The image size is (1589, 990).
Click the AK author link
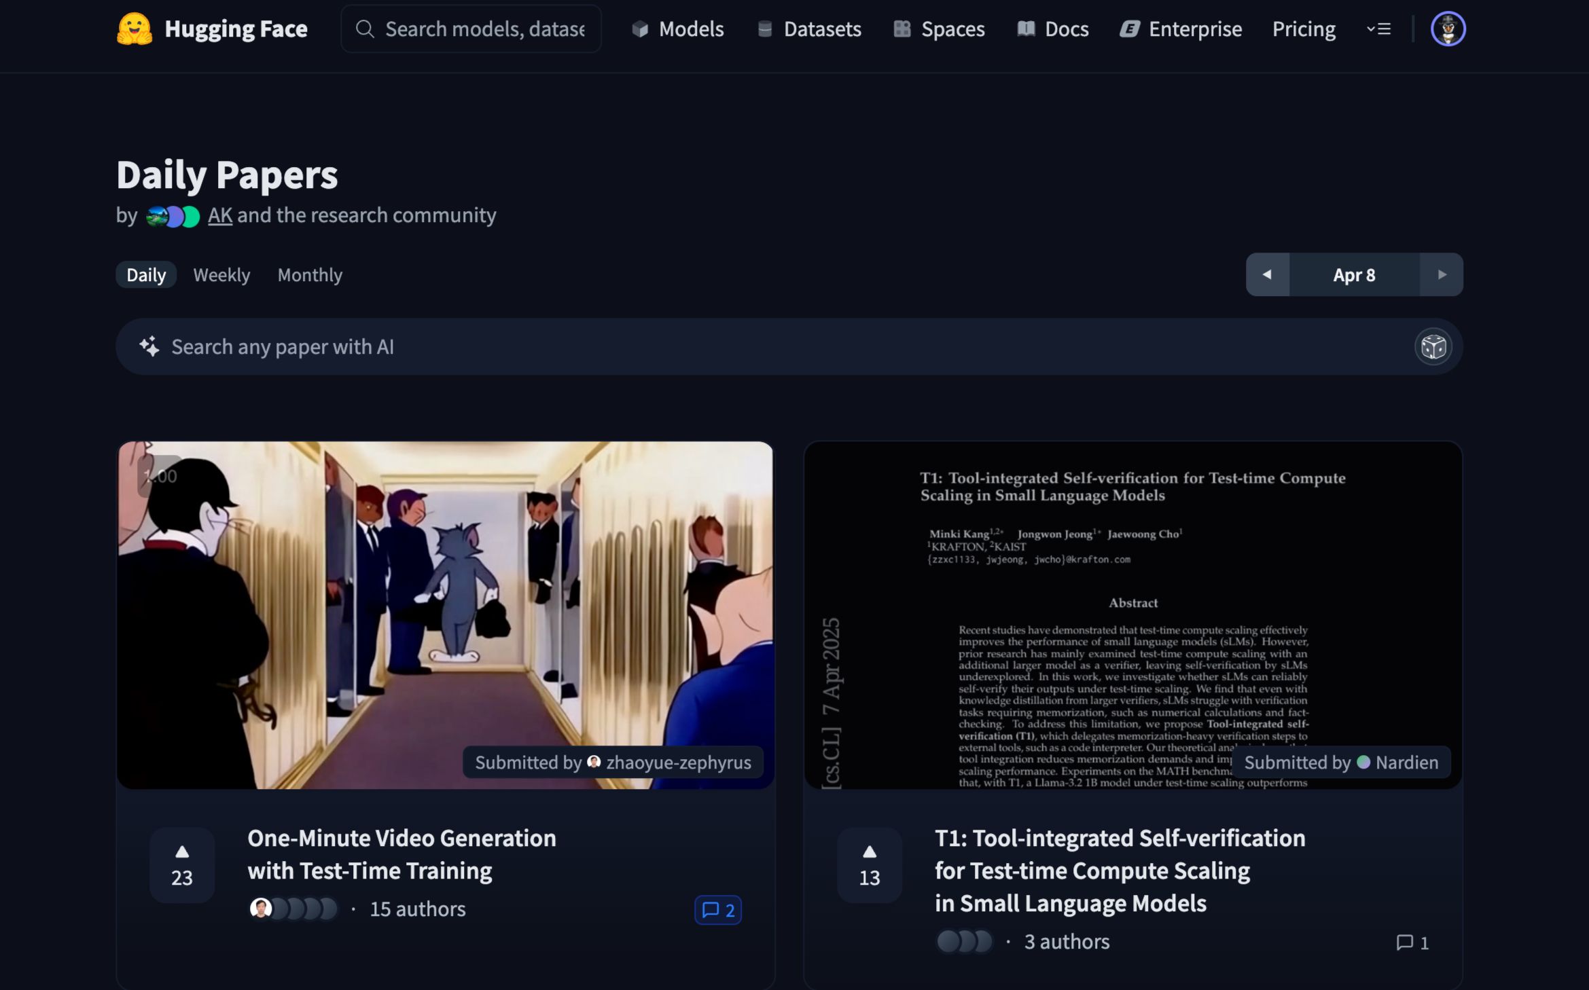point(220,215)
